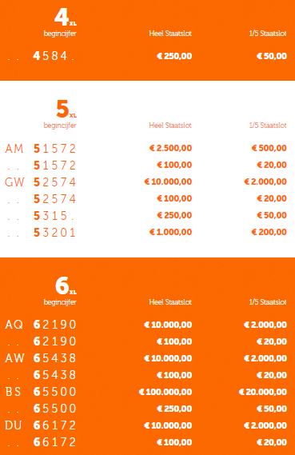Select the € 20.000,00 fifth-share prize
The height and width of the screenshot is (455, 295).
click(x=263, y=392)
